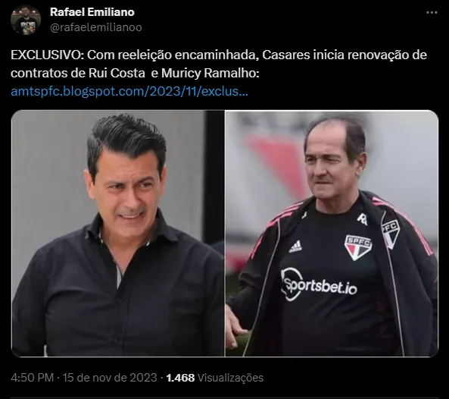Click the Adidas logo on the black shirt
449x399 pixels.
coord(295,247)
